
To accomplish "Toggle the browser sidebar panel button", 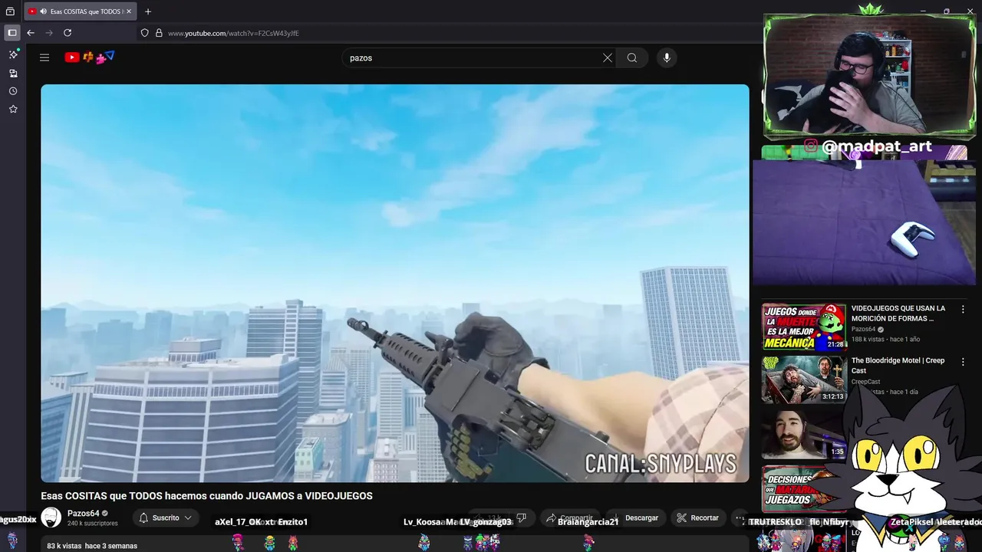I will [12, 33].
